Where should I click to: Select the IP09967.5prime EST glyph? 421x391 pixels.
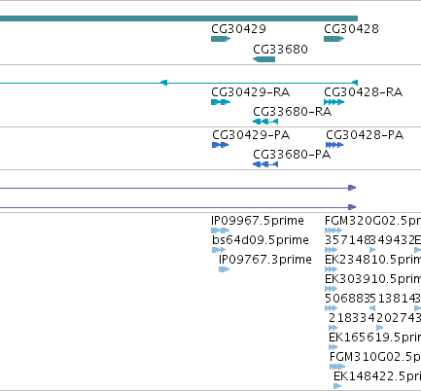220,231
